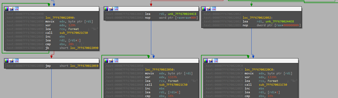The width and height of the screenshot is (338, 98).
Task: Click sub_7FF670021C50 in the xor 1337h block
Action: [173, 85]
